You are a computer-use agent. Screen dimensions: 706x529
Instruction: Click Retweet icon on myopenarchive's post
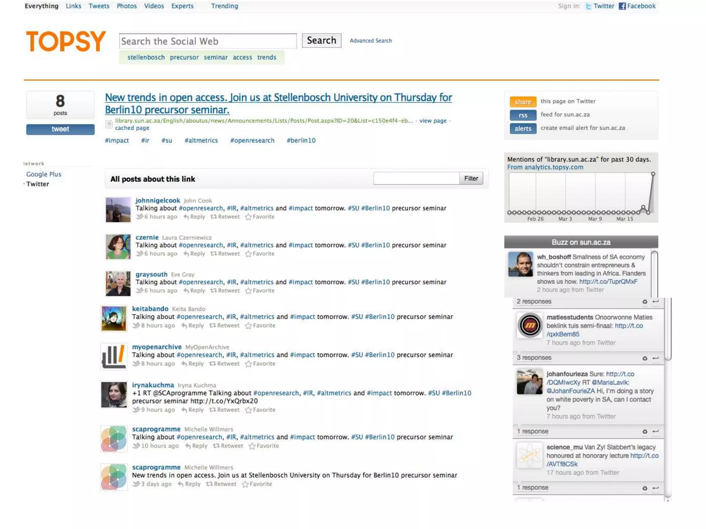(213, 364)
